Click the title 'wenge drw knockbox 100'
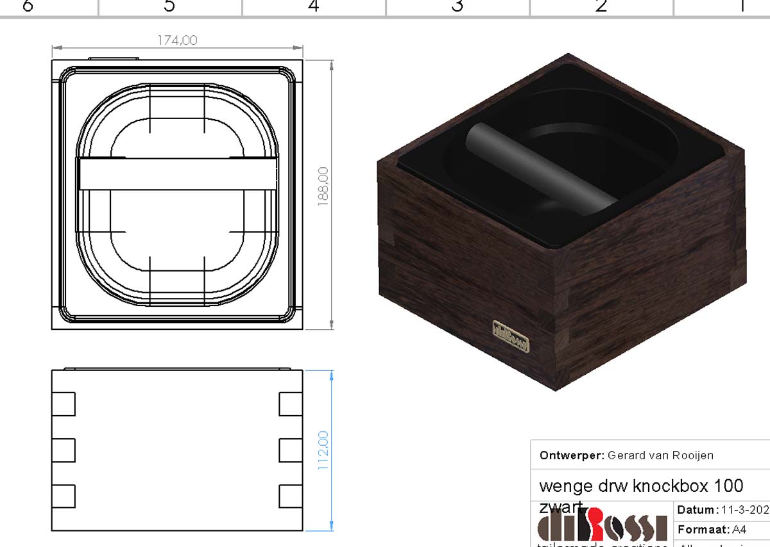The height and width of the screenshot is (547, 770). pyautogui.click(x=641, y=486)
